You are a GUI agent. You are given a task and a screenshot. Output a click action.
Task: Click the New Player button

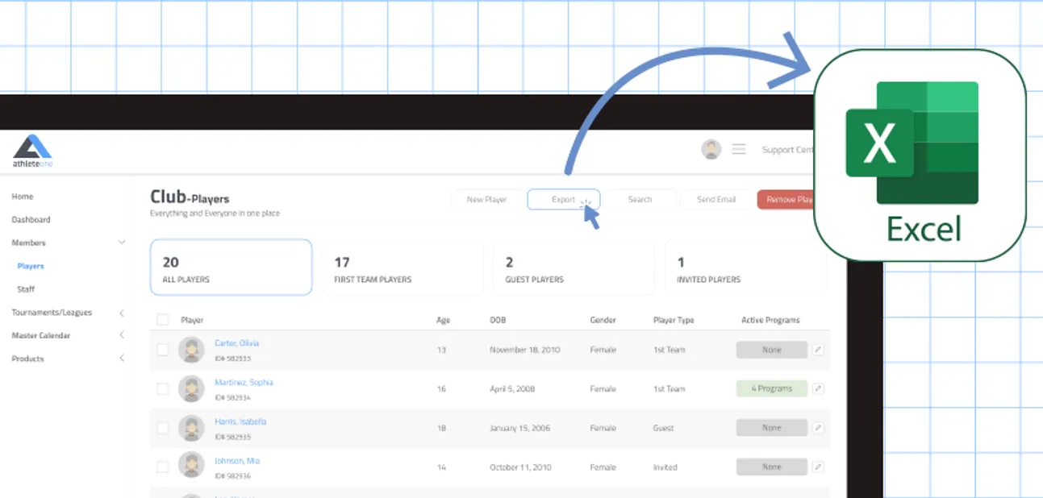point(486,200)
